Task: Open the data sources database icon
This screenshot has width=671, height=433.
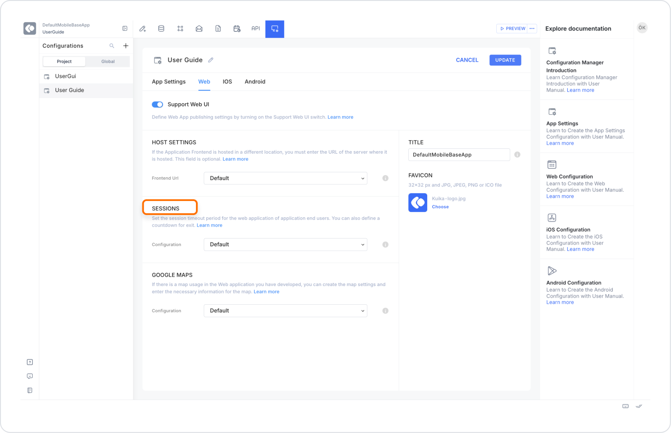Action: coord(161,29)
